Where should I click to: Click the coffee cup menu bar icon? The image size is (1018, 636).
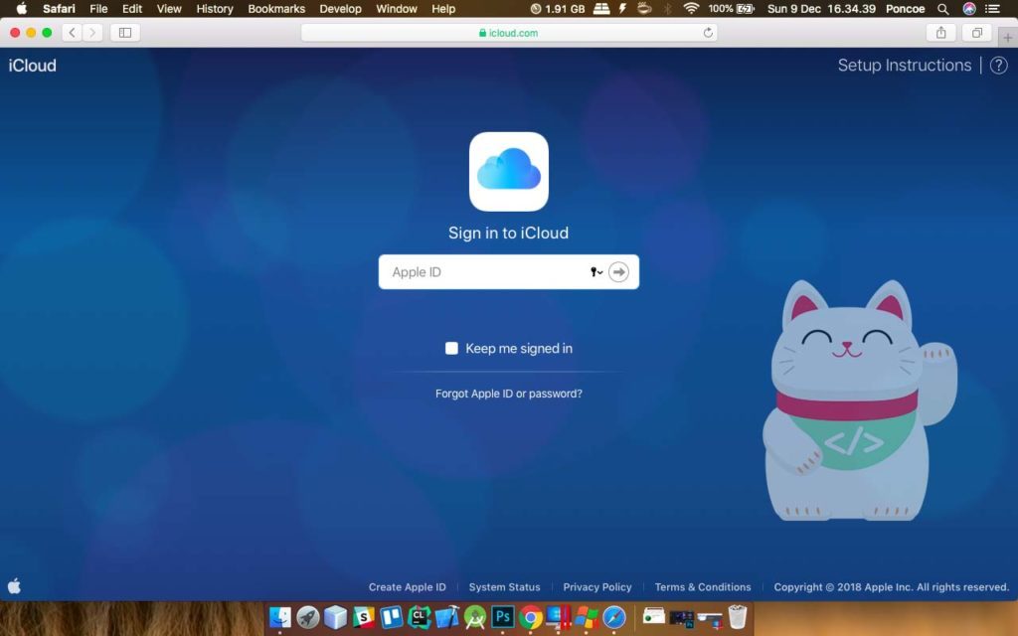click(x=644, y=8)
